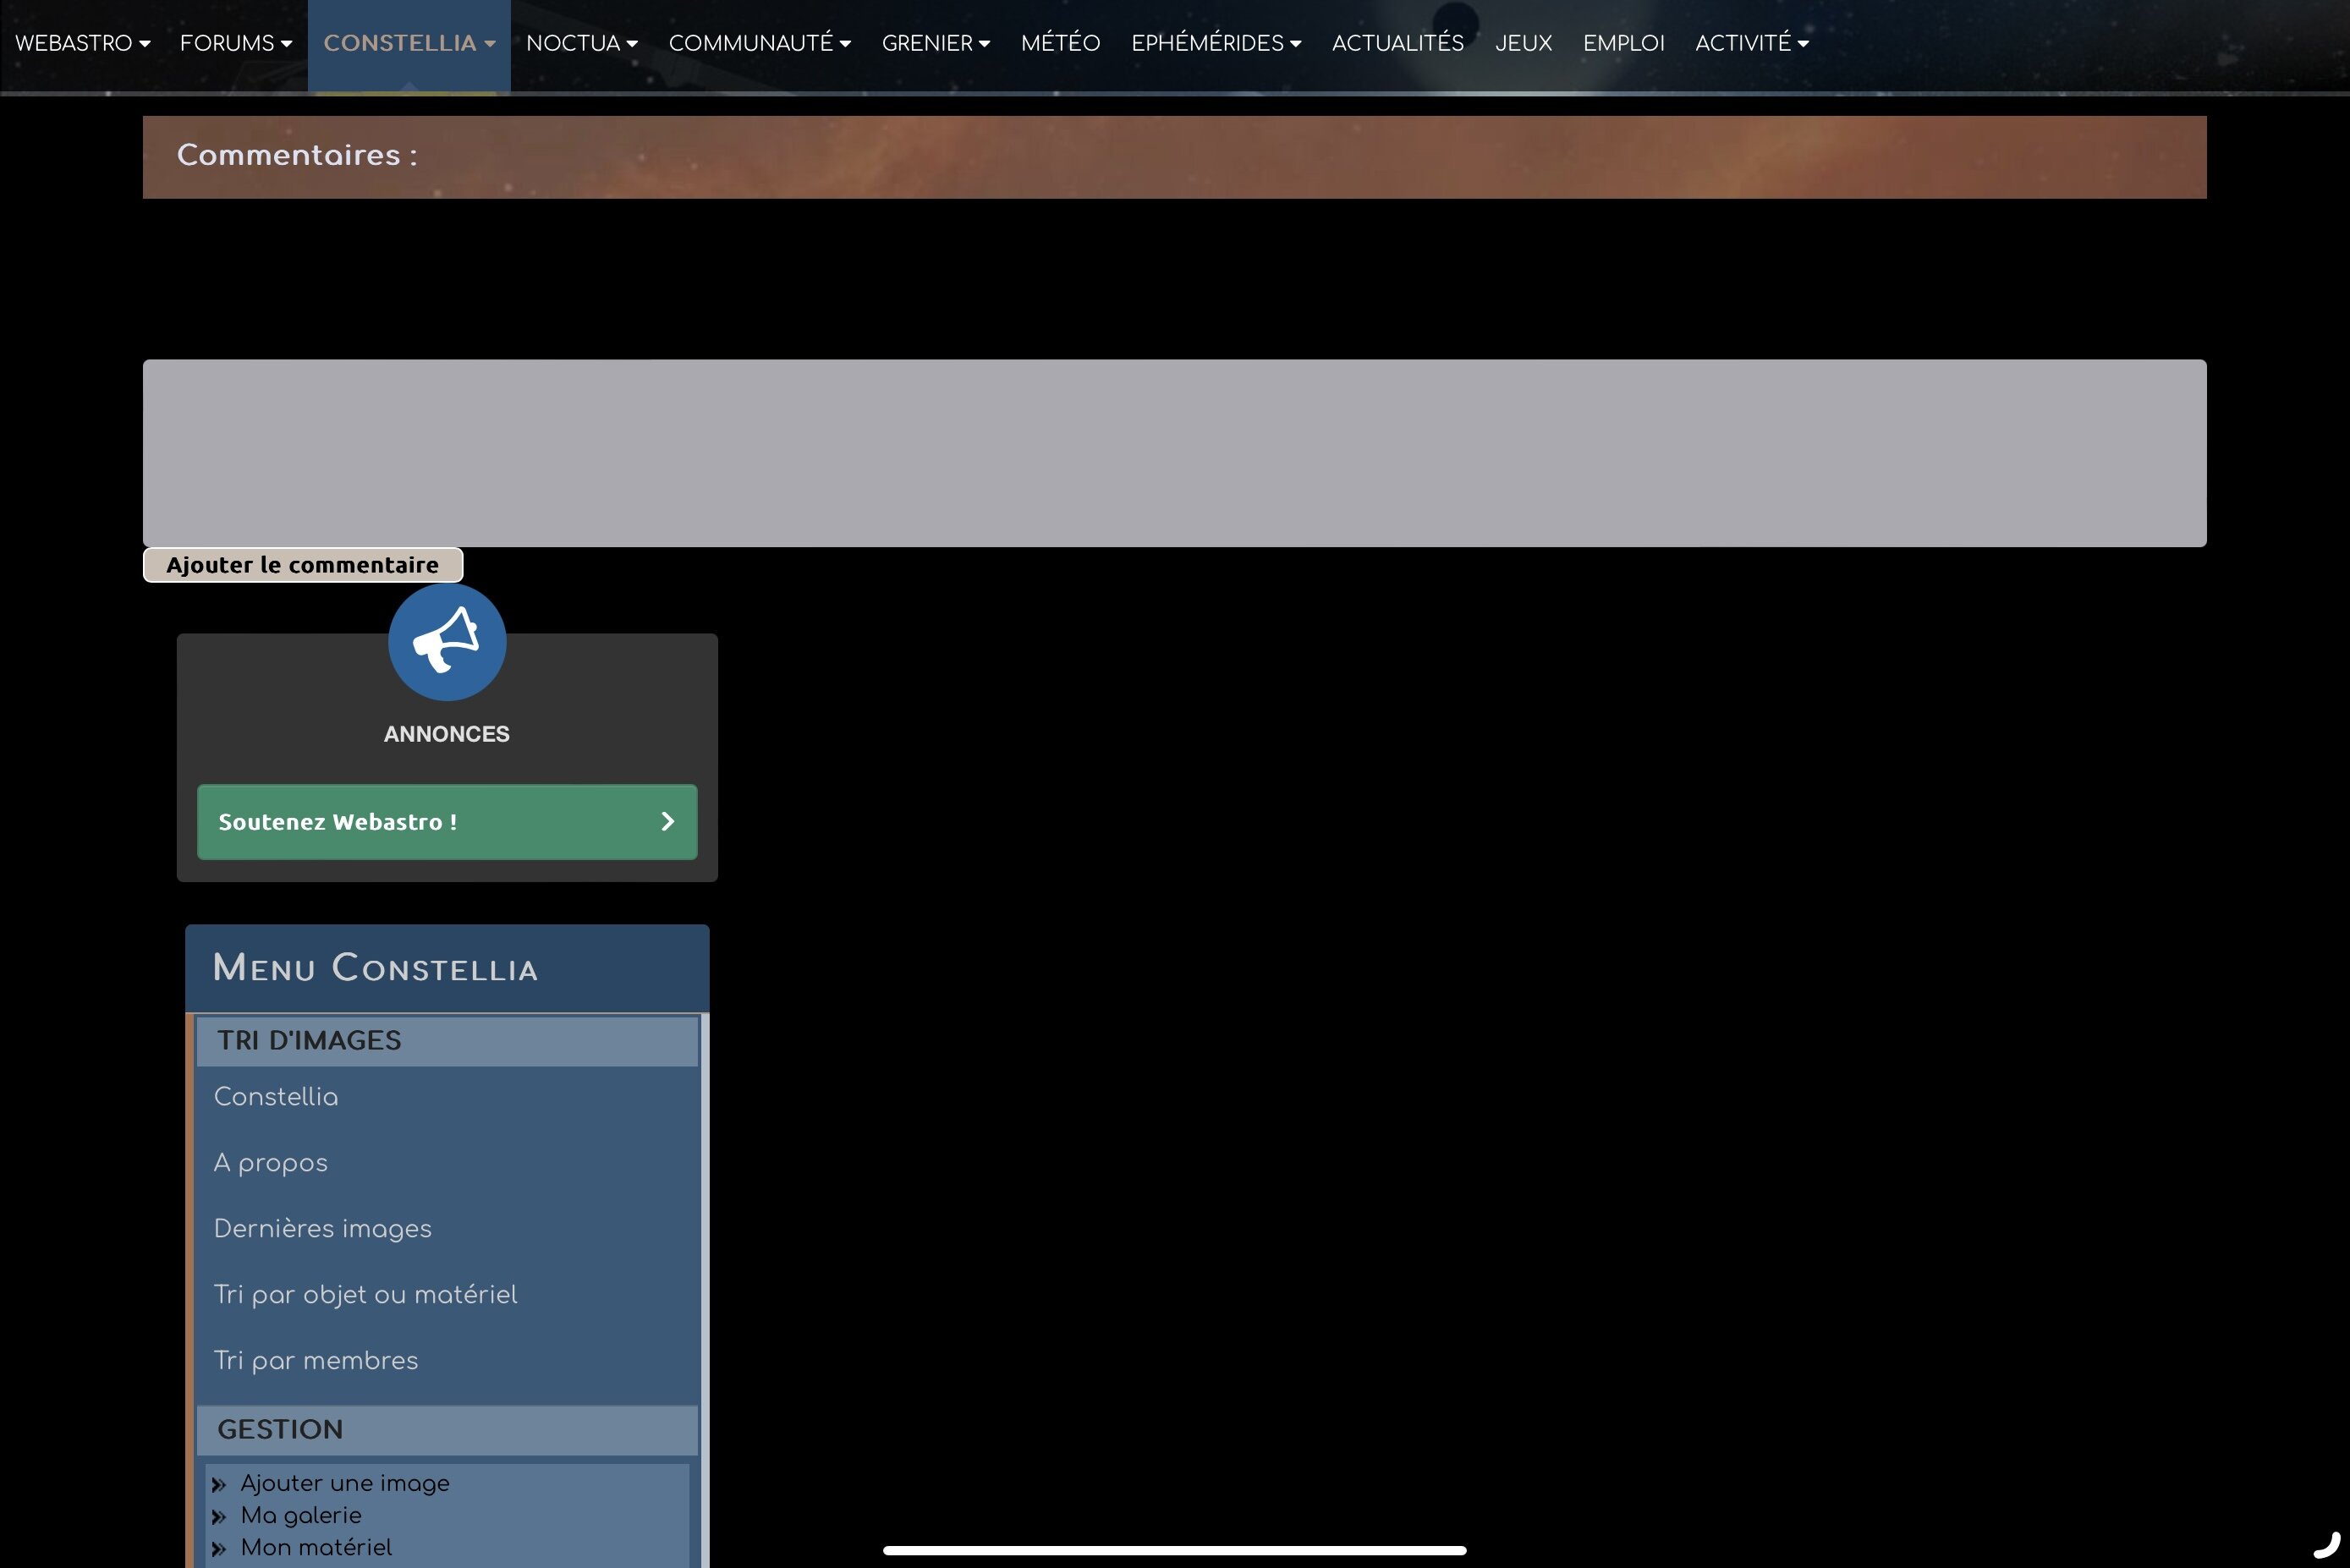Viewport: 2350px width, 1568px height.
Task: Click the chevron arrow on Soutenez Webastro
Action: click(x=668, y=822)
